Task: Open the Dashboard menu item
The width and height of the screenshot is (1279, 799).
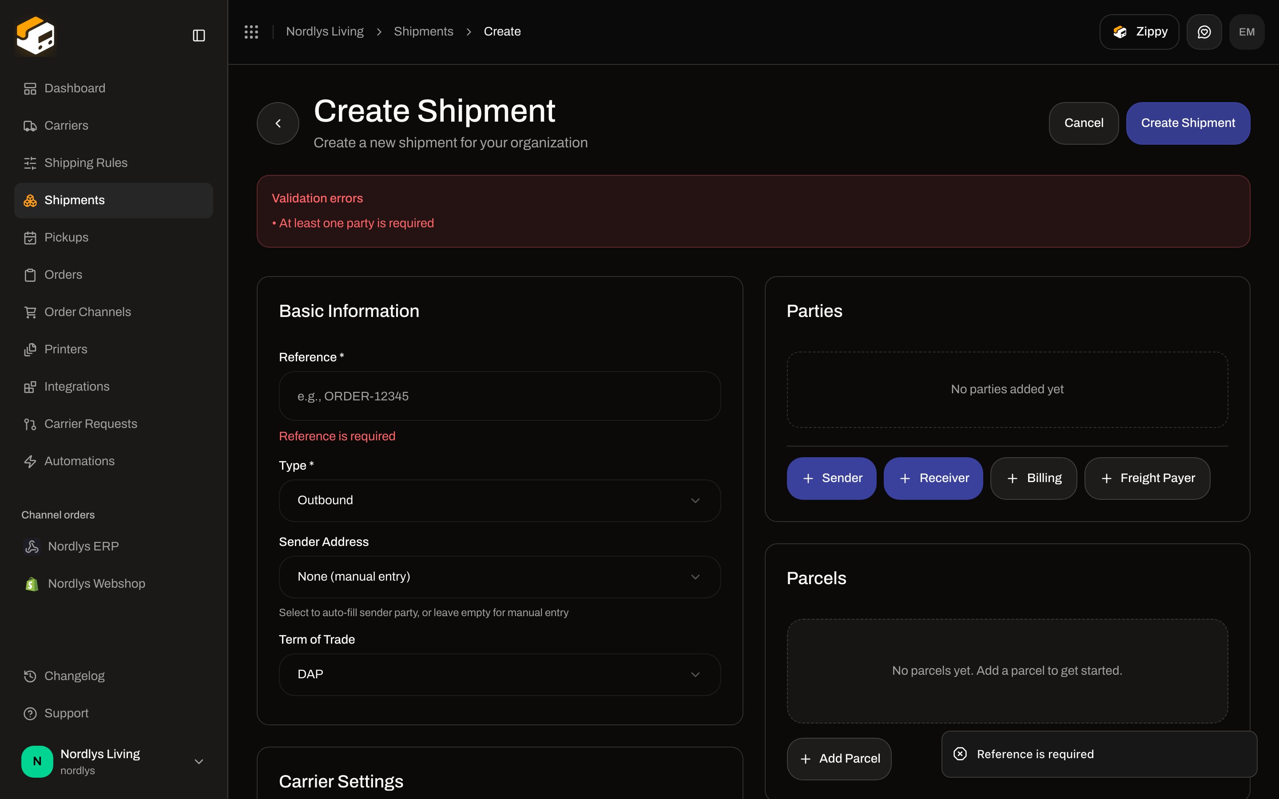Action: 114,88
